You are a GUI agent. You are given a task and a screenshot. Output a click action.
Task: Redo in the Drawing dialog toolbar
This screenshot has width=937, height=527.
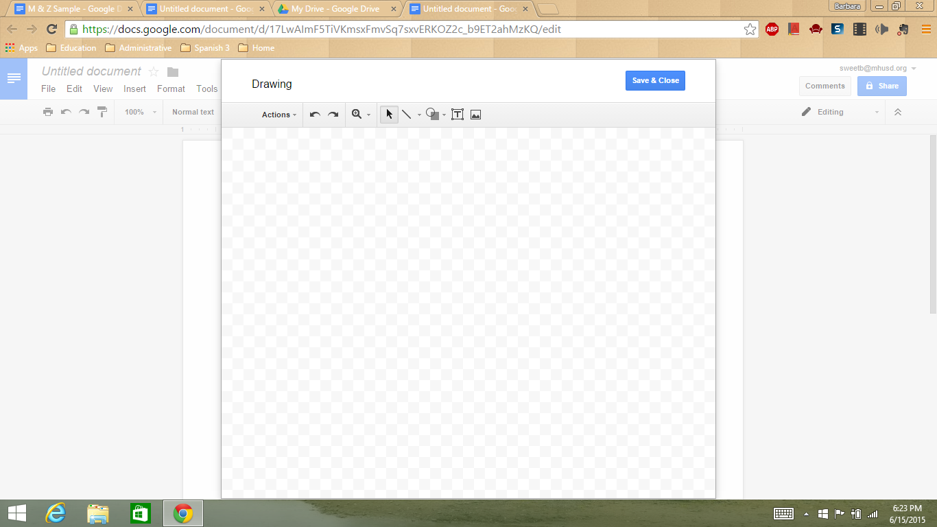pos(333,115)
